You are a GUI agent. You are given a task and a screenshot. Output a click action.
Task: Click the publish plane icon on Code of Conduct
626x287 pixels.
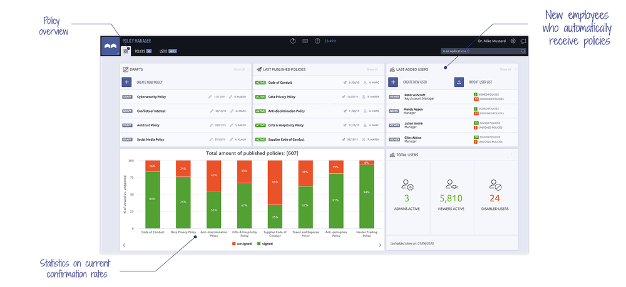(x=344, y=83)
